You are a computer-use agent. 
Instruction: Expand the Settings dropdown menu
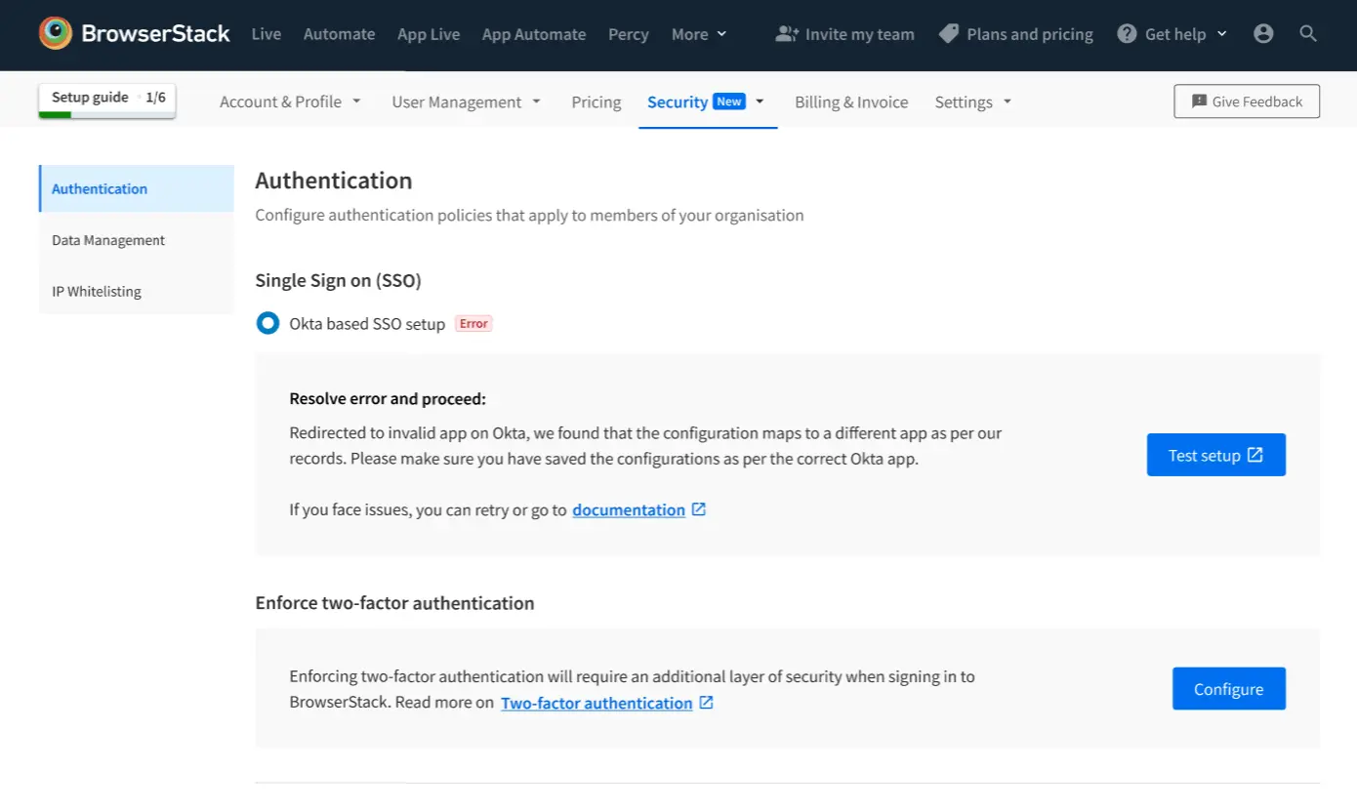(x=972, y=101)
